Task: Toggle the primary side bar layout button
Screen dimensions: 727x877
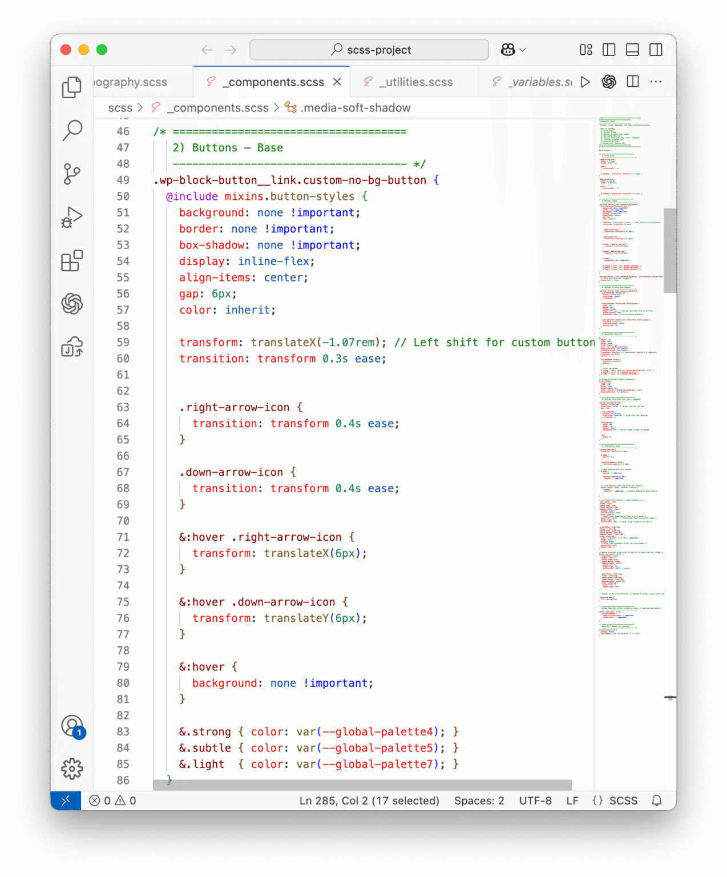Action: pyautogui.click(x=609, y=50)
